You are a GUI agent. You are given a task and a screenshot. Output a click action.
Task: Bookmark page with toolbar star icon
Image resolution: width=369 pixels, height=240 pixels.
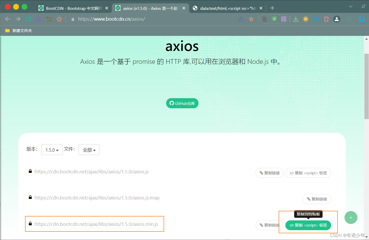(x=59, y=19)
